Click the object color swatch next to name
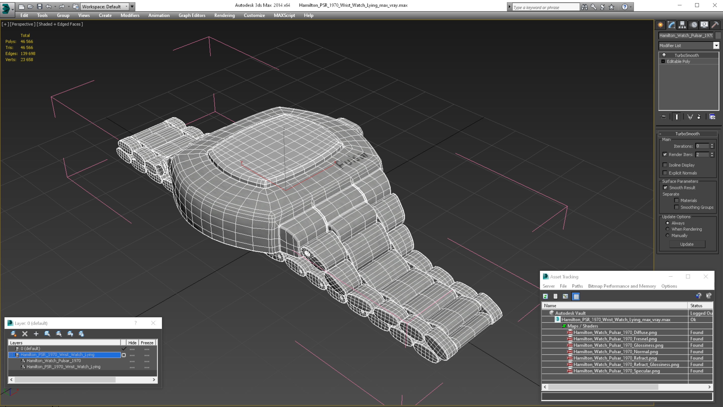This screenshot has height=407, width=723. [718, 35]
